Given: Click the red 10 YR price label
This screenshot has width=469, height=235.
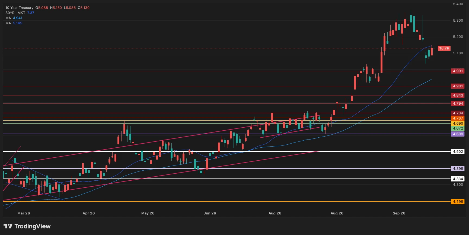Looking at the screenshot, I should click(444, 48).
